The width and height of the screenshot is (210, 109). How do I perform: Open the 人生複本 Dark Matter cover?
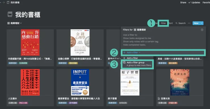30,82
